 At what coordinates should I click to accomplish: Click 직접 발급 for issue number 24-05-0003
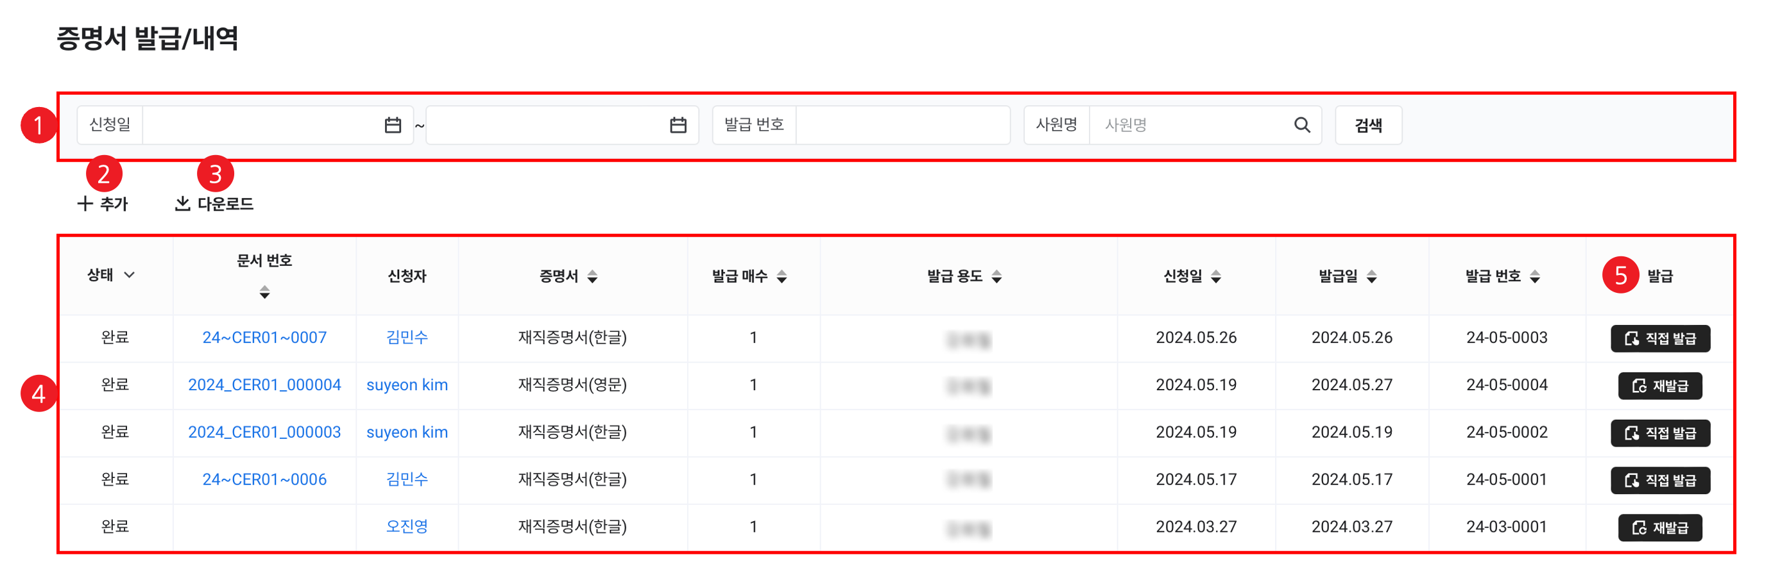pos(1659,338)
